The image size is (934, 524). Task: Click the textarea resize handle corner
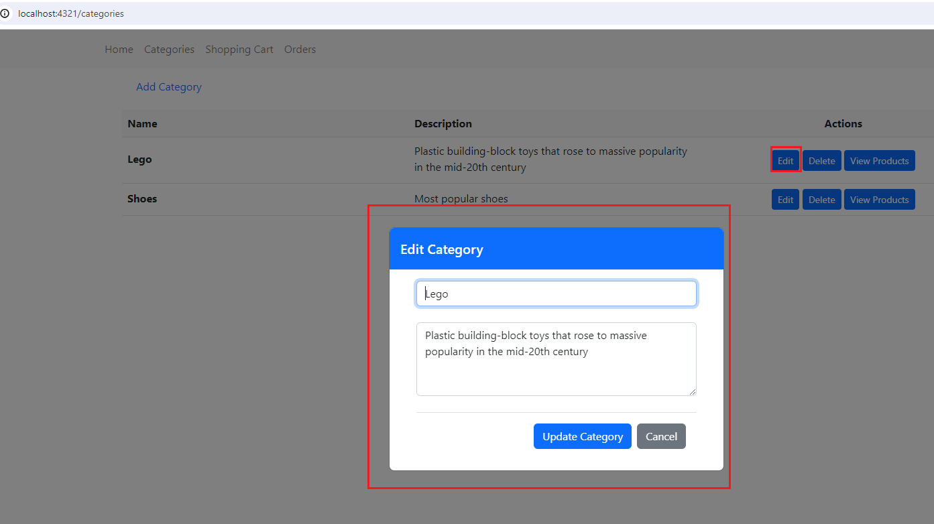692,391
